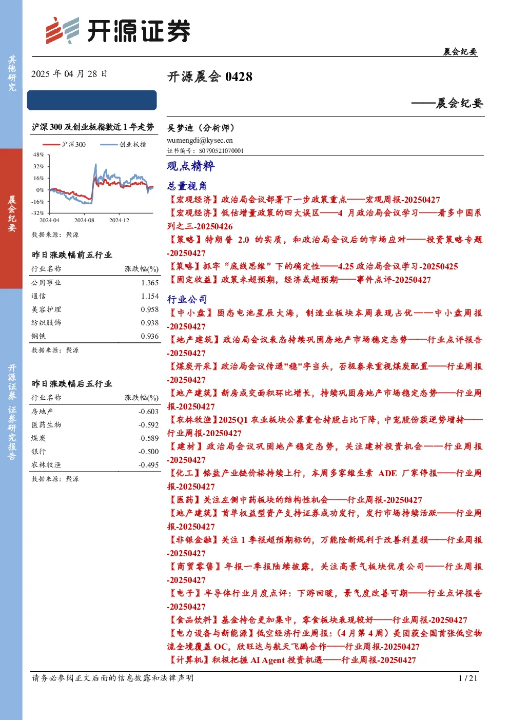
Task: Select the title 开源晨会 0428
Action: (210, 77)
